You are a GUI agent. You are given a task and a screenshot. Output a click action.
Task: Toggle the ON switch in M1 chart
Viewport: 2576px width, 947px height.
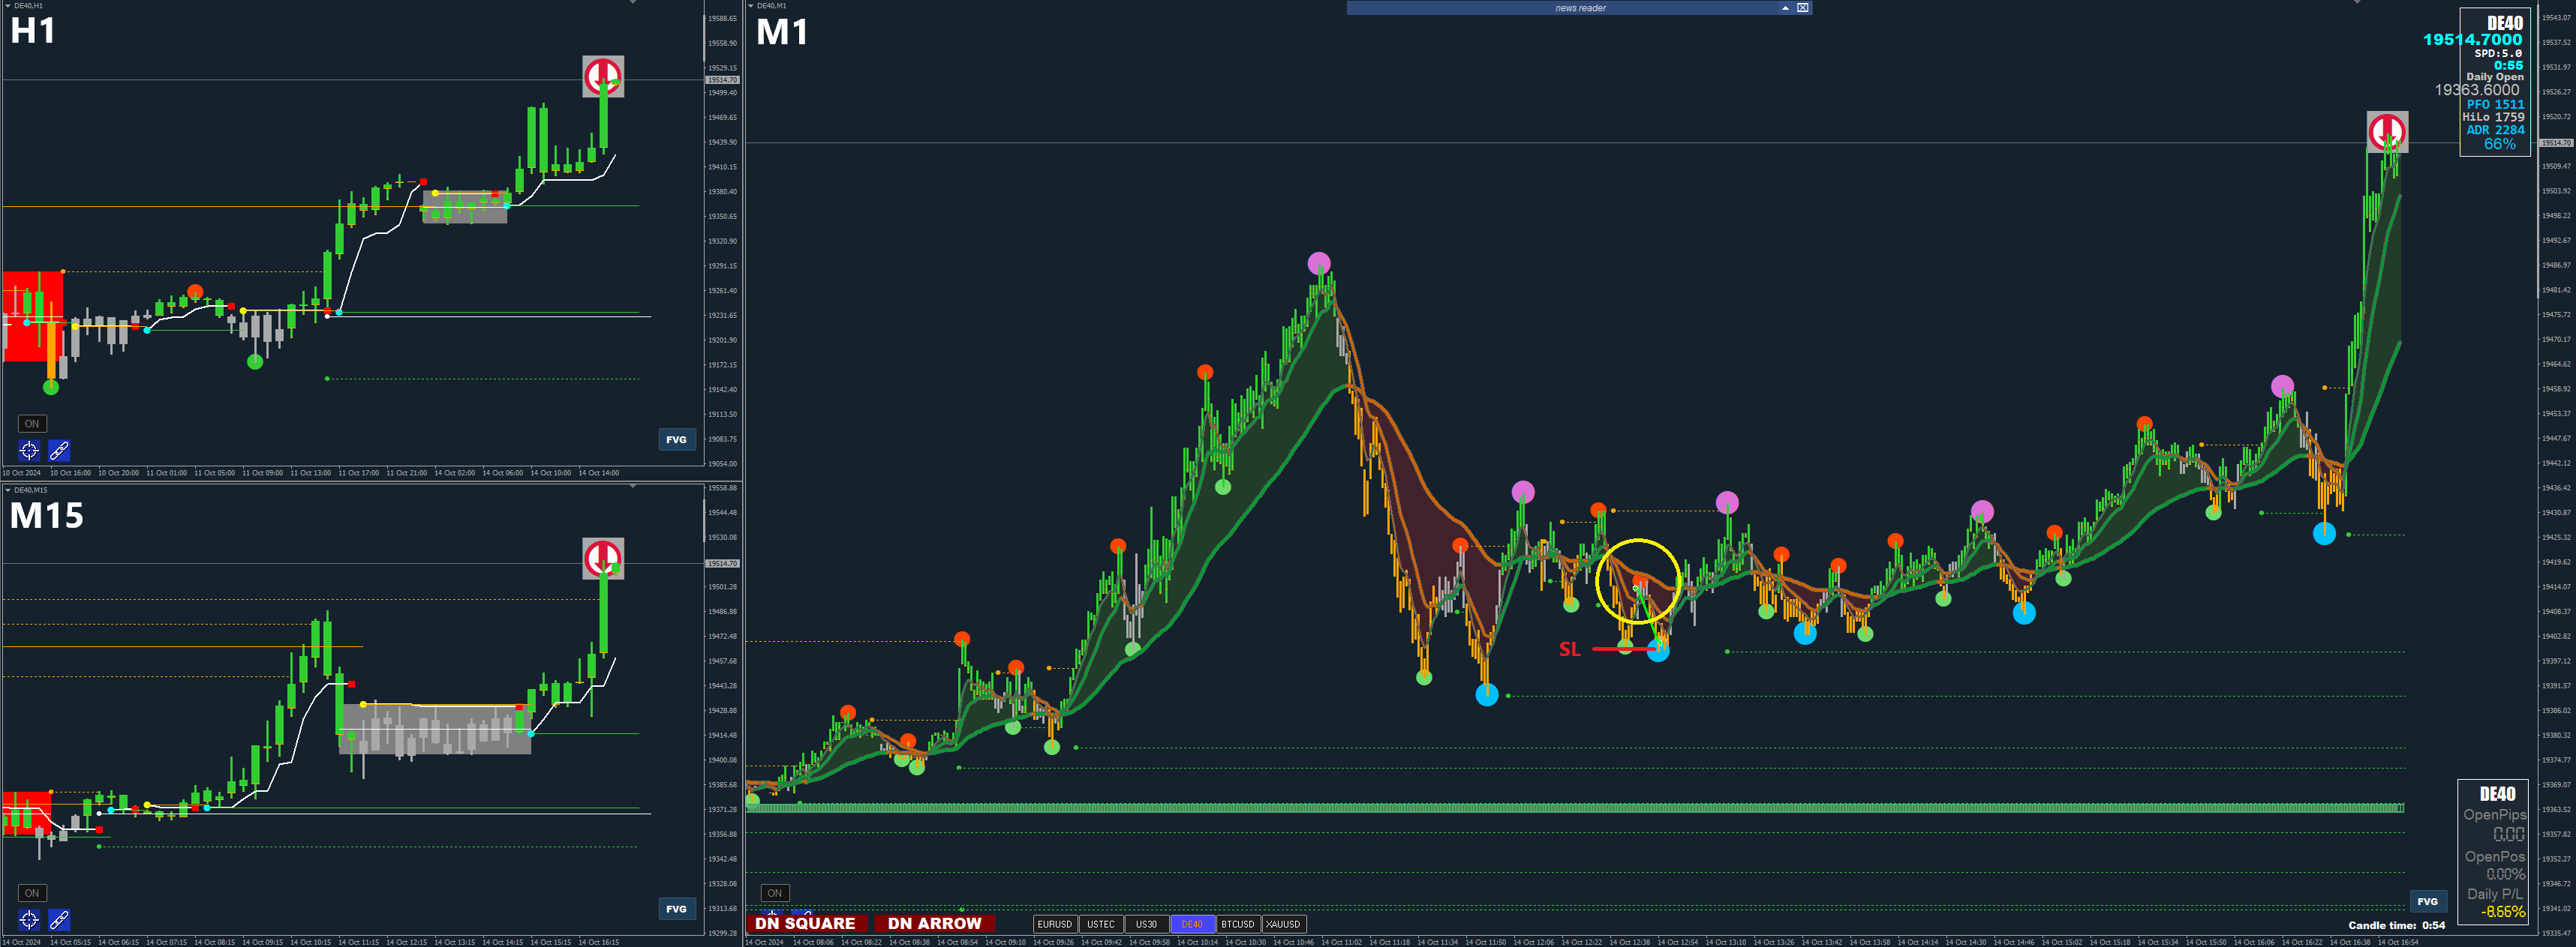[775, 893]
